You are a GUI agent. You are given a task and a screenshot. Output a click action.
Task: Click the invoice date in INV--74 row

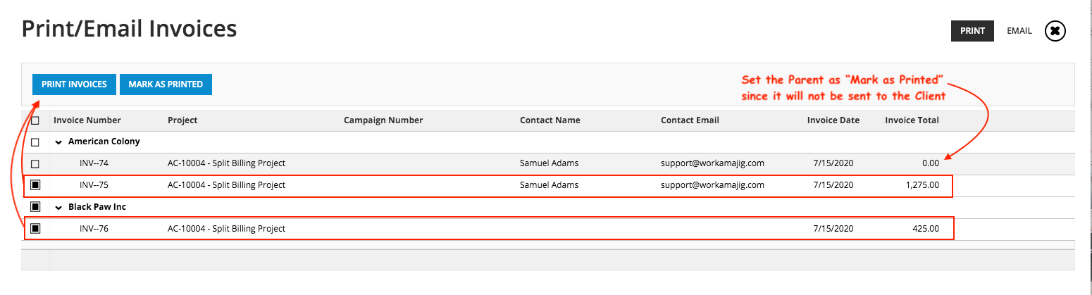[833, 163]
